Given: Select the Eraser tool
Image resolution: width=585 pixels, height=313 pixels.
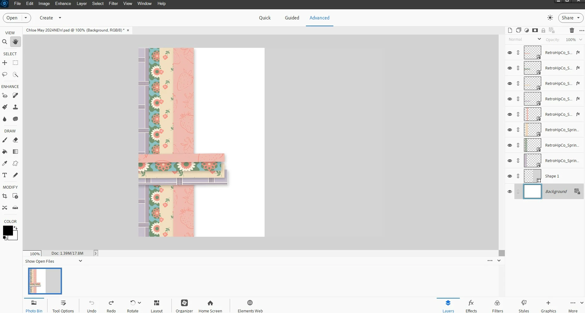Looking at the screenshot, I should (x=15, y=140).
